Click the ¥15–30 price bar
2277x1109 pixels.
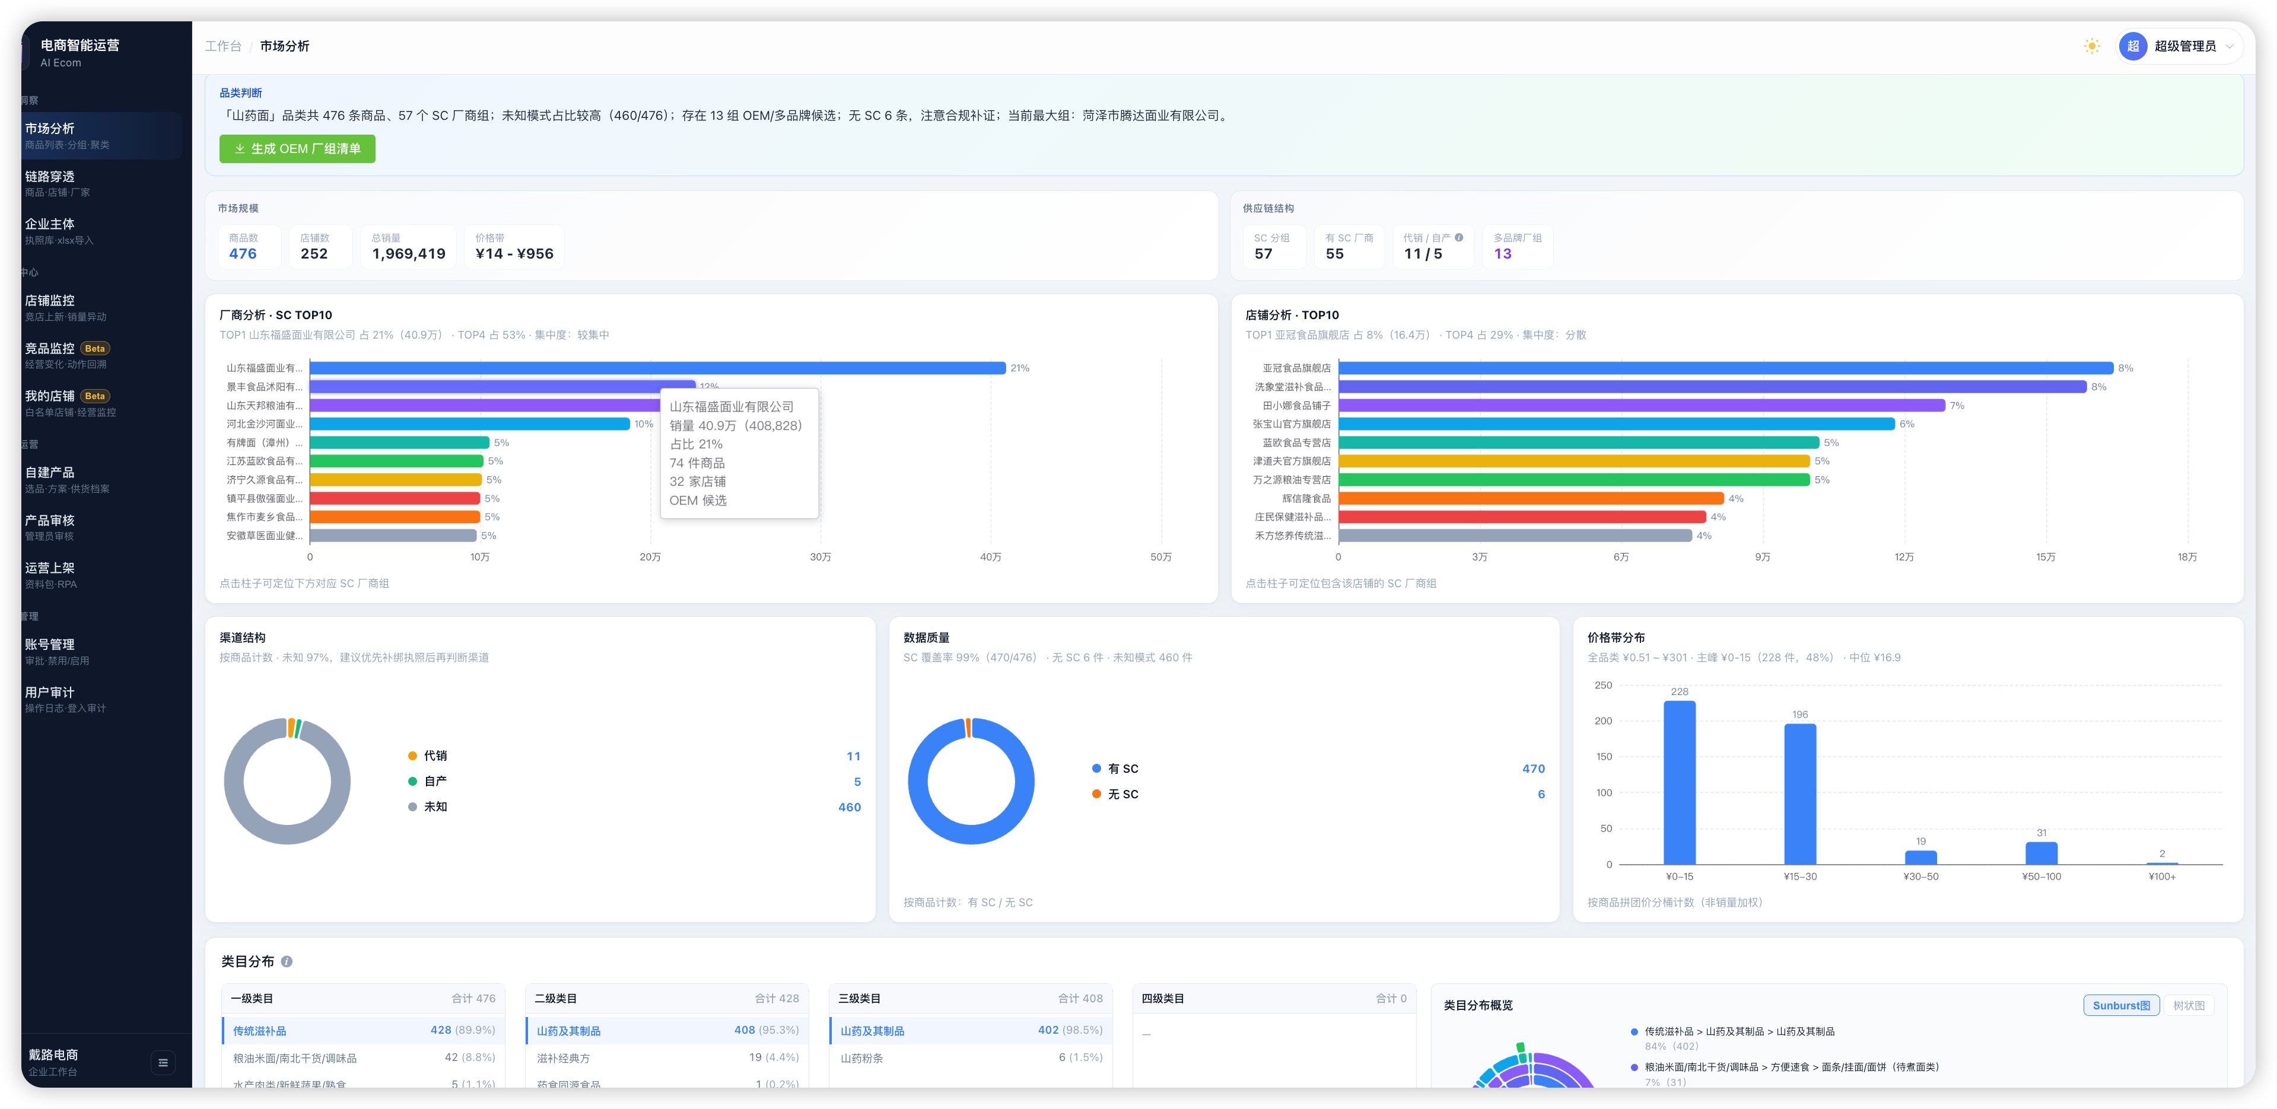[1799, 795]
